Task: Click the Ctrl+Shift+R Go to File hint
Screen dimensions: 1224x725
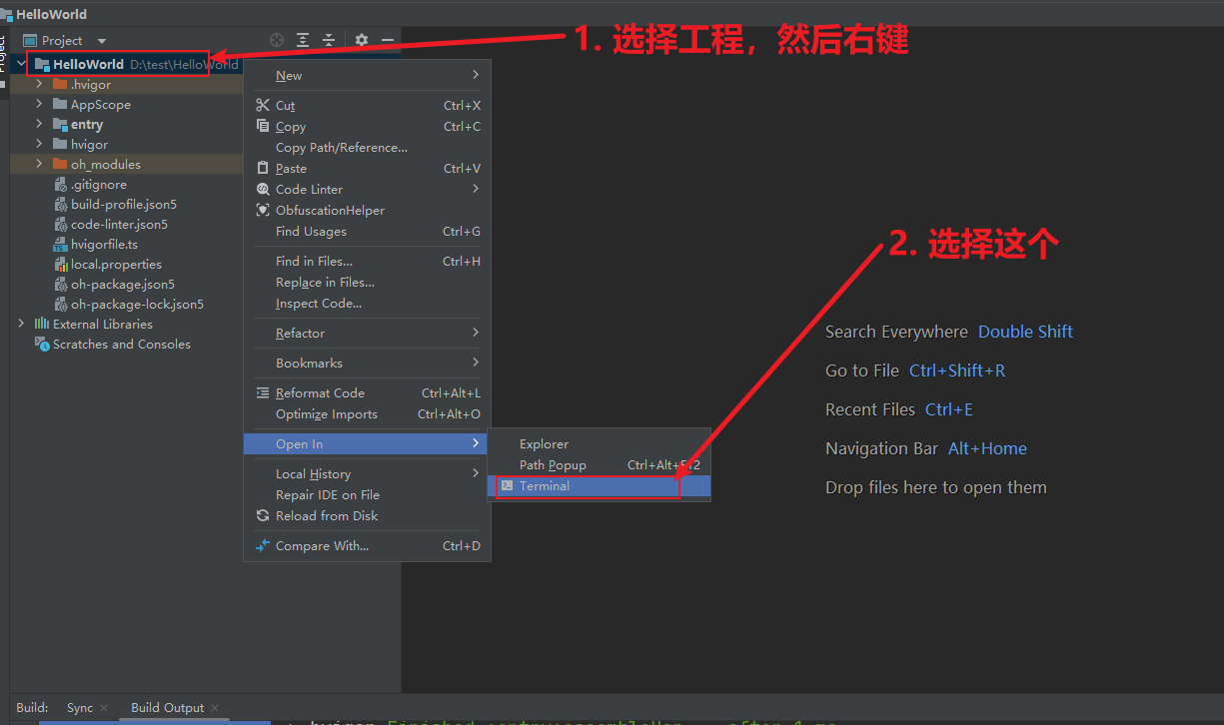Action: pyautogui.click(x=957, y=370)
